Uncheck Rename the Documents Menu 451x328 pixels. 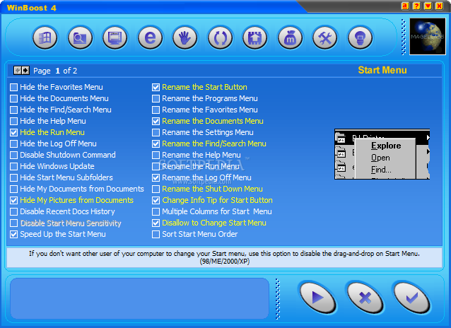pos(156,121)
